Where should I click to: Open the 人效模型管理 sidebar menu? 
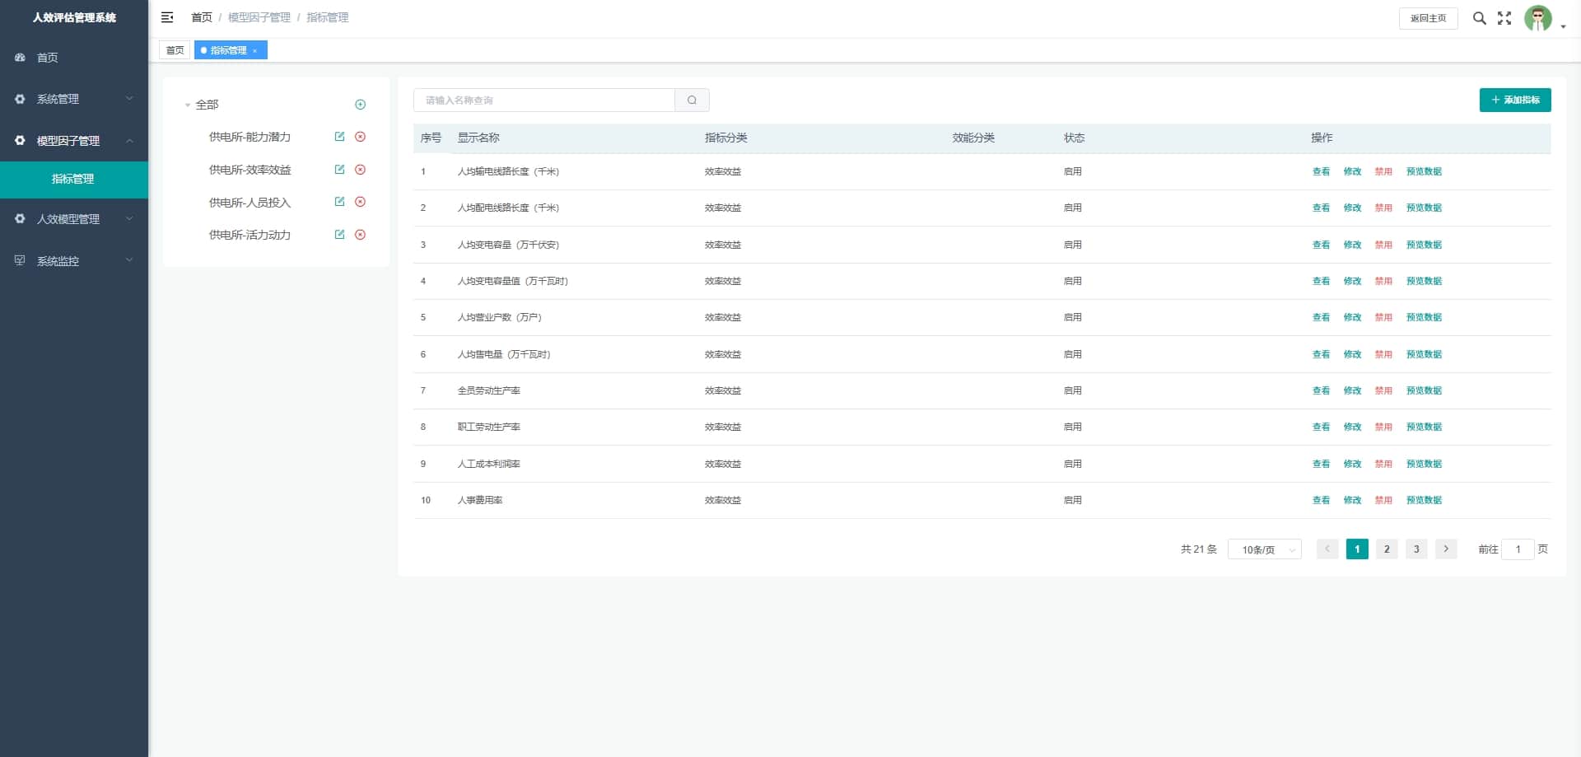tap(74, 219)
